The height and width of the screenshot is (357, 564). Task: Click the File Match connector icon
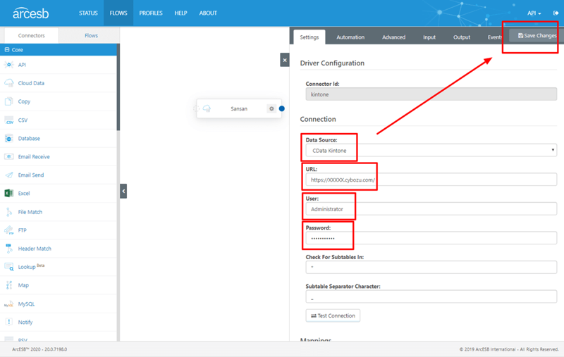tap(9, 212)
